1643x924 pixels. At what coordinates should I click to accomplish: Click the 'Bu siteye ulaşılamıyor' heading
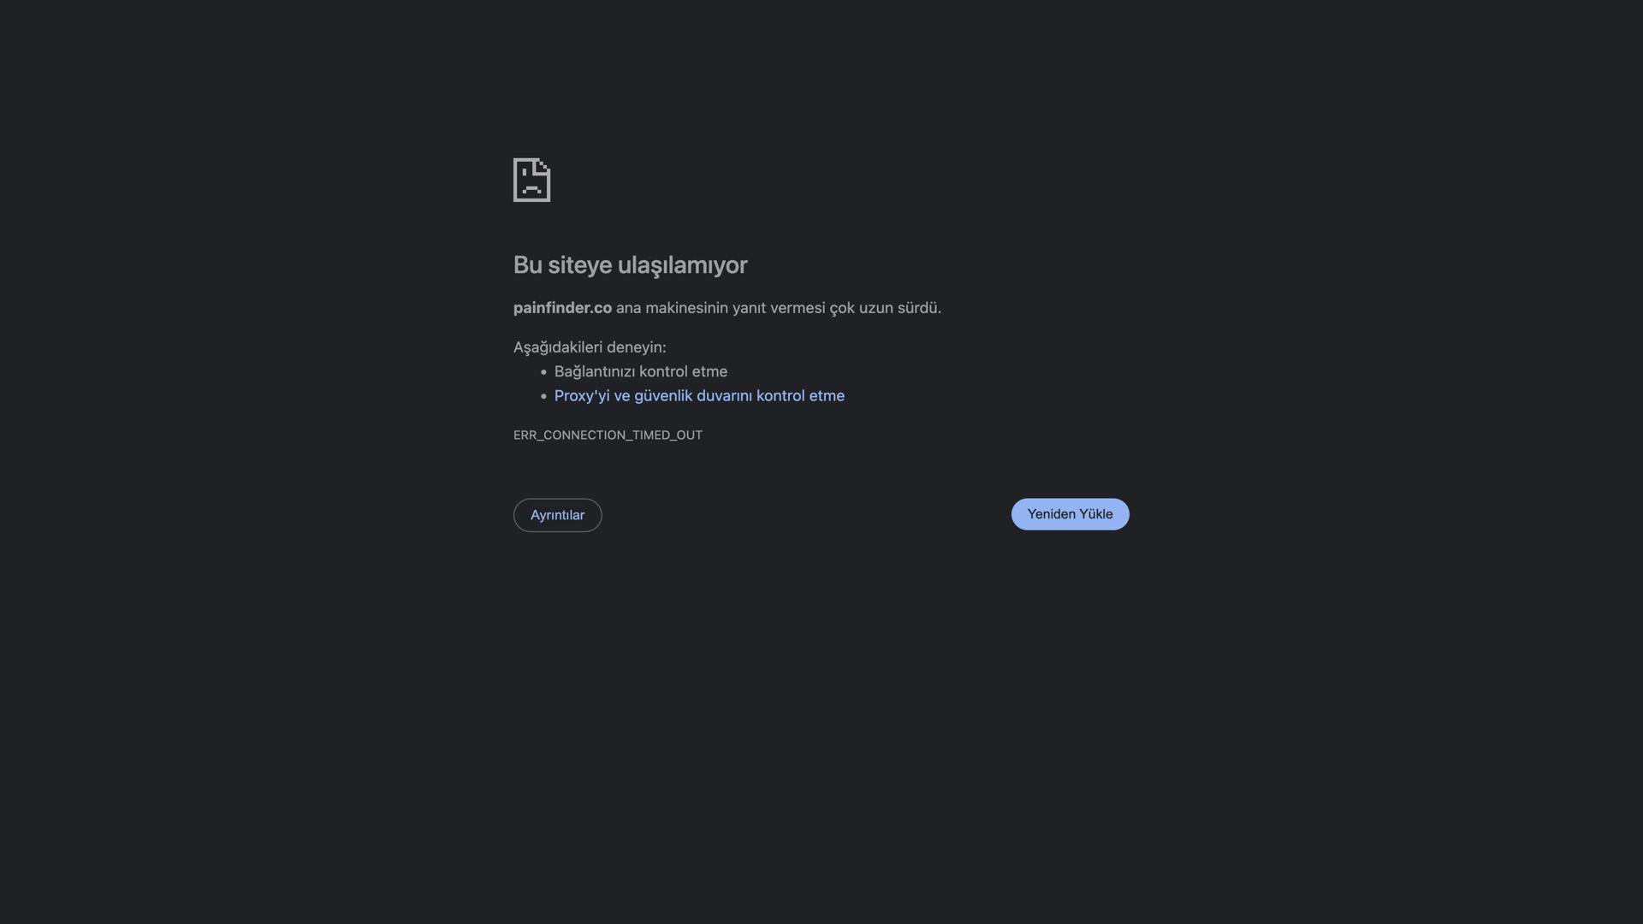pos(630,265)
